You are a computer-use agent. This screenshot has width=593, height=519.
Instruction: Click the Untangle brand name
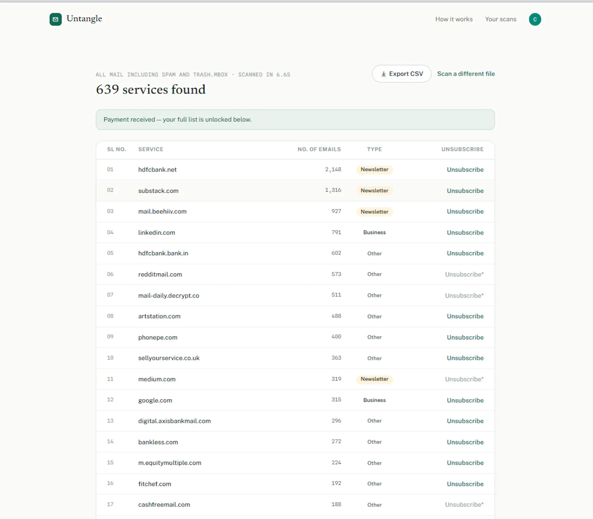pyautogui.click(x=84, y=19)
